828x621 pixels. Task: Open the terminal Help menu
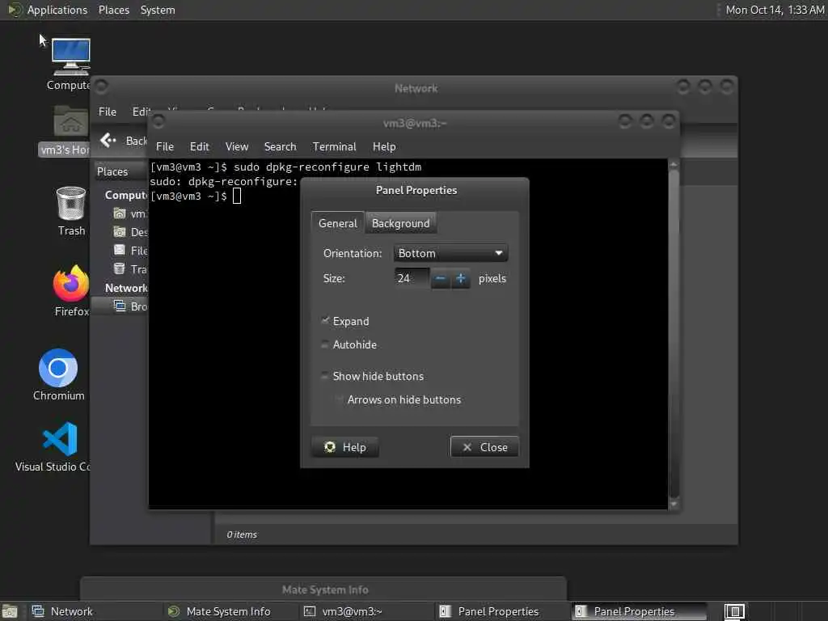(x=384, y=147)
